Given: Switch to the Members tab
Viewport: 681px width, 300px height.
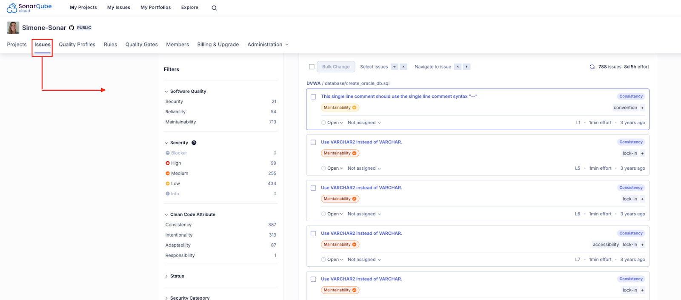Looking at the screenshot, I should tap(177, 45).
